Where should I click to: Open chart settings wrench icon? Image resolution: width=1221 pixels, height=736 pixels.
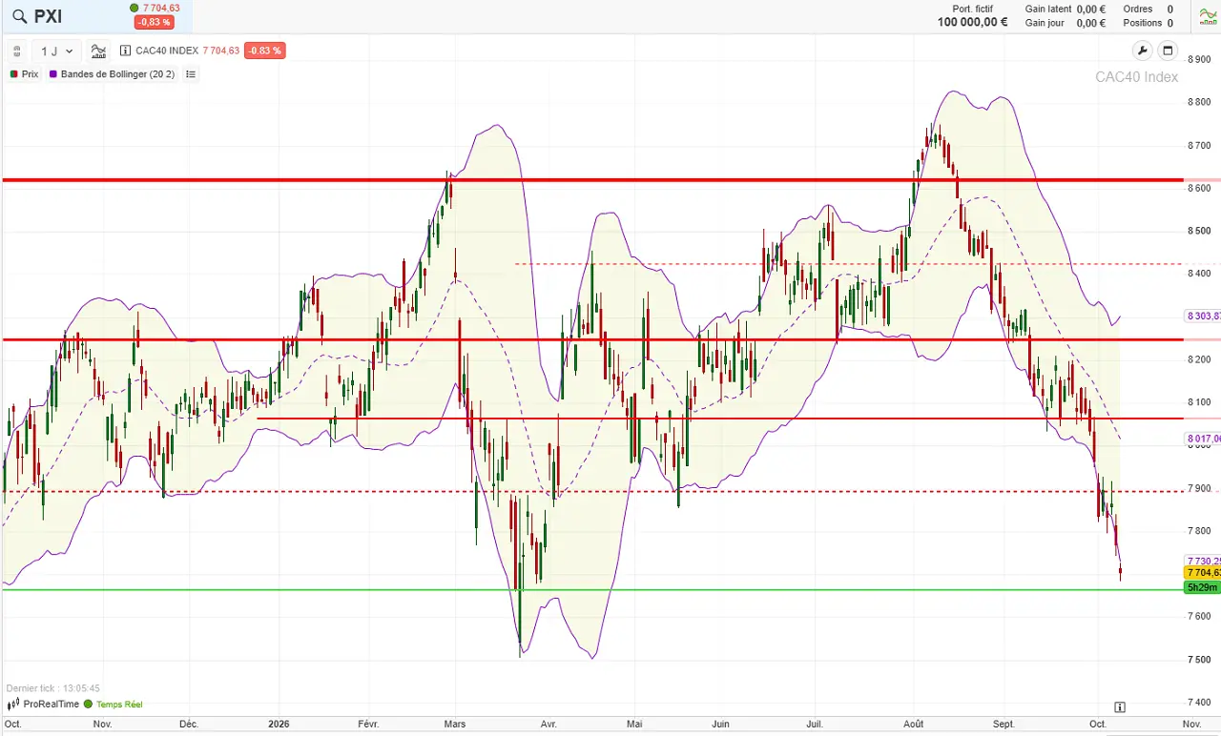click(1142, 51)
